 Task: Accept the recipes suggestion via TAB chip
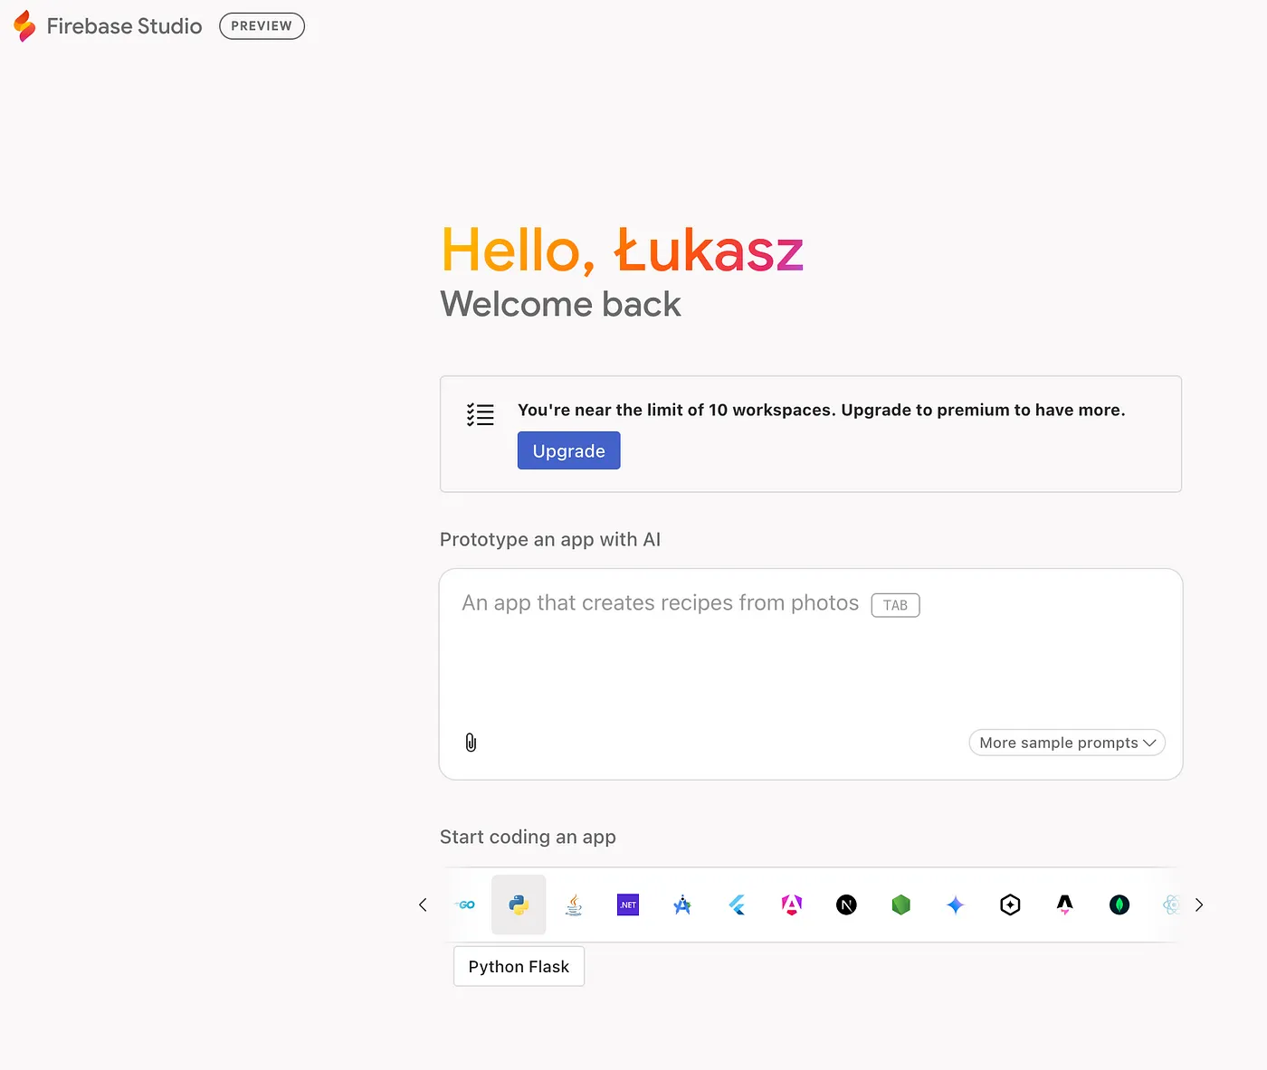895,604
